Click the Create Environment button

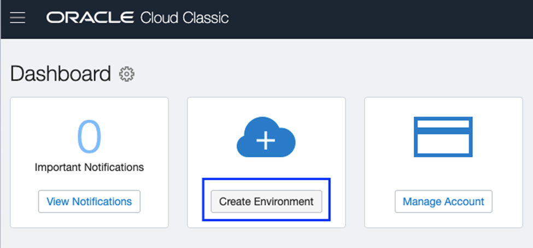tap(266, 202)
